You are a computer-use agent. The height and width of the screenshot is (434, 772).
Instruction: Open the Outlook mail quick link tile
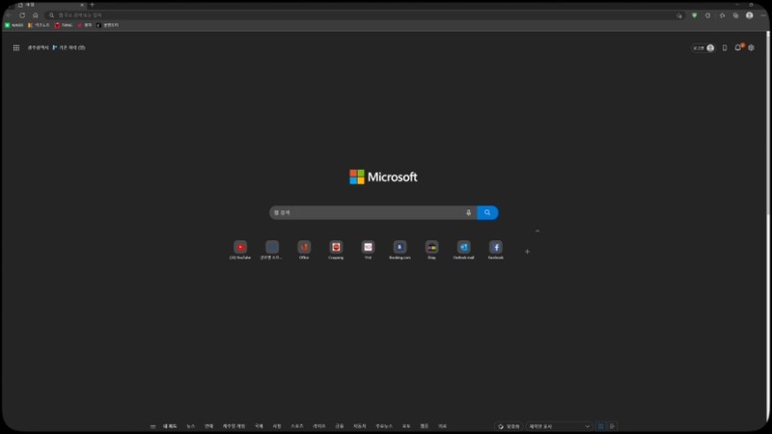point(464,250)
